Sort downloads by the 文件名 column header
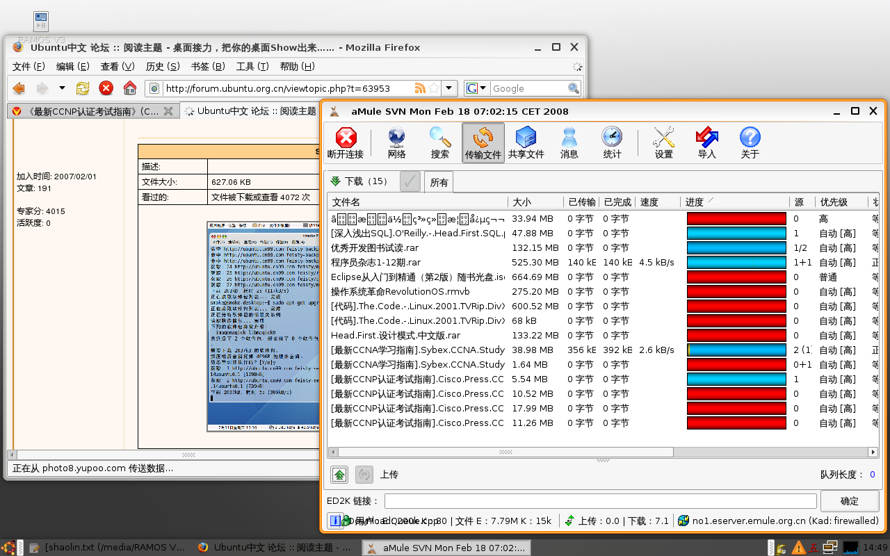 [x=418, y=202]
